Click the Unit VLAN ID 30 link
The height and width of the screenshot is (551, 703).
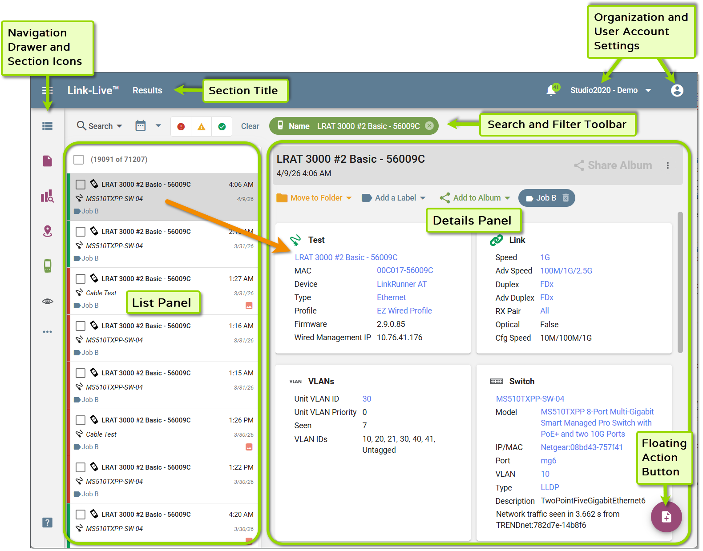[x=367, y=399]
